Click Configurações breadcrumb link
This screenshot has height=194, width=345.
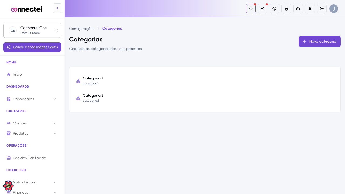point(82,29)
